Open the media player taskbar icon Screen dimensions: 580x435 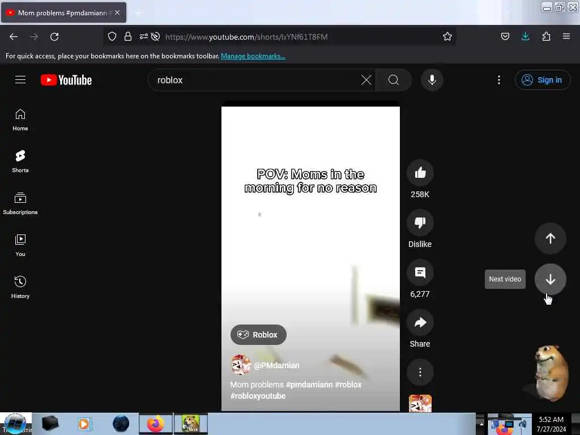click(x=84, y=424)
